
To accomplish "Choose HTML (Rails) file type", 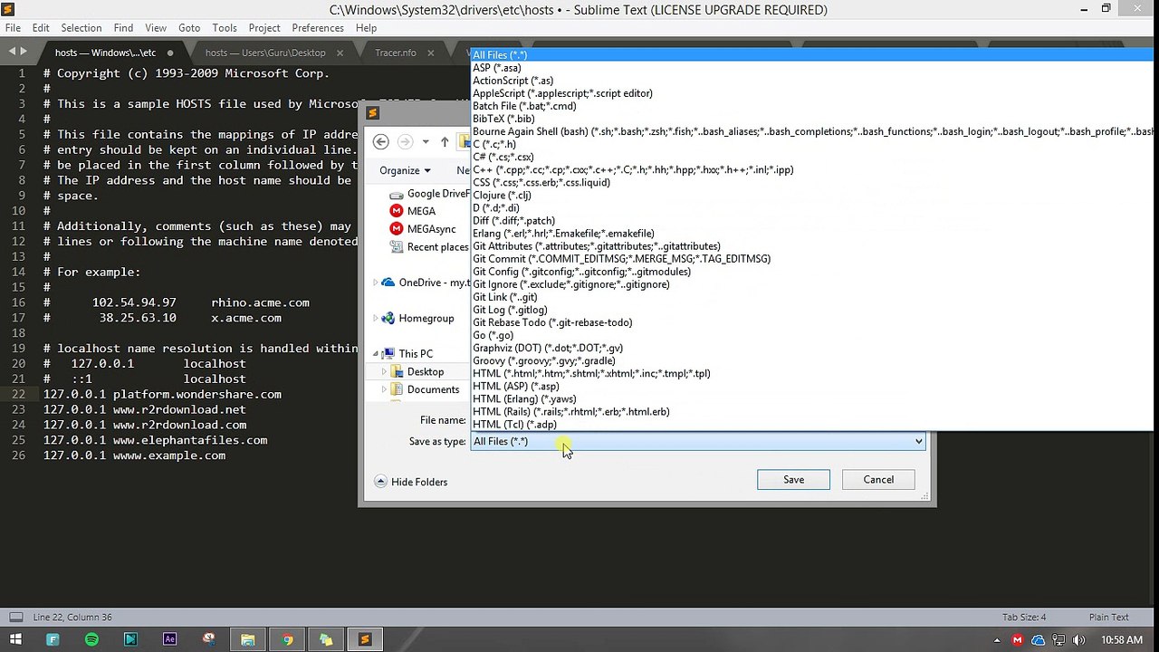I will click(811, 411).
